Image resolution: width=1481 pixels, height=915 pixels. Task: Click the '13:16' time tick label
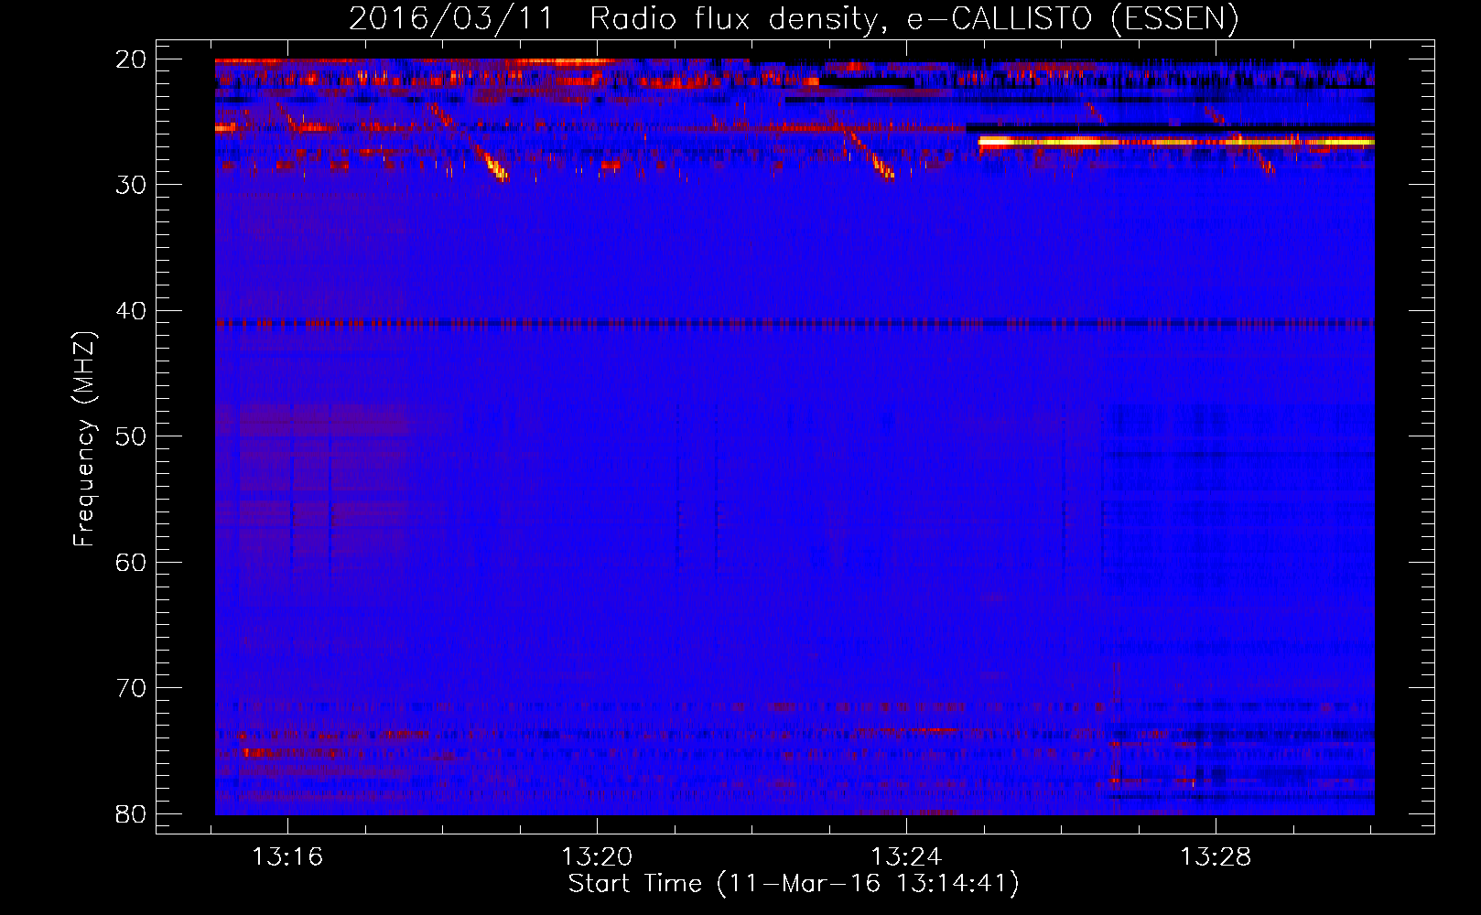(287, 857)
